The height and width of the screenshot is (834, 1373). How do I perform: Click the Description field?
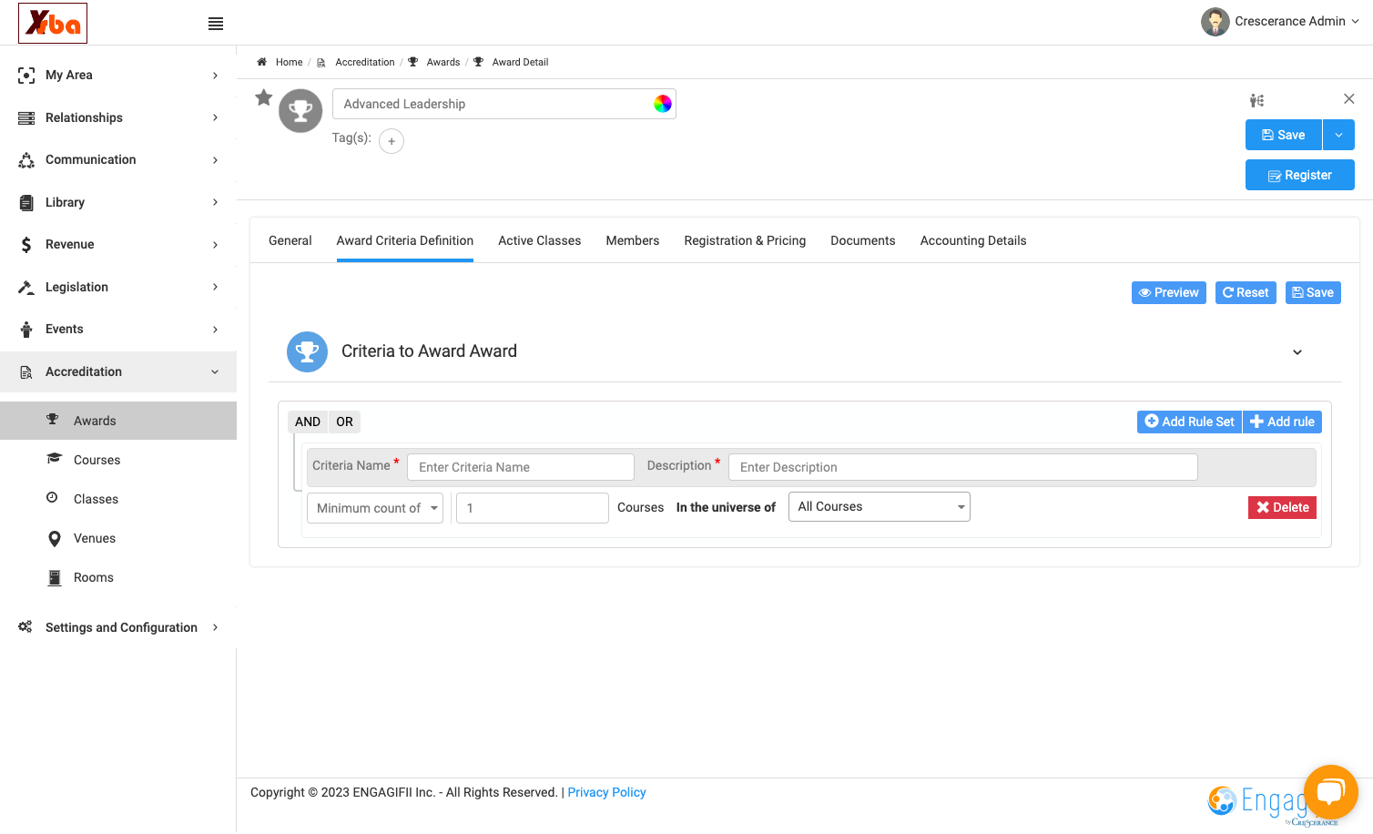click(x=963, y=467)
